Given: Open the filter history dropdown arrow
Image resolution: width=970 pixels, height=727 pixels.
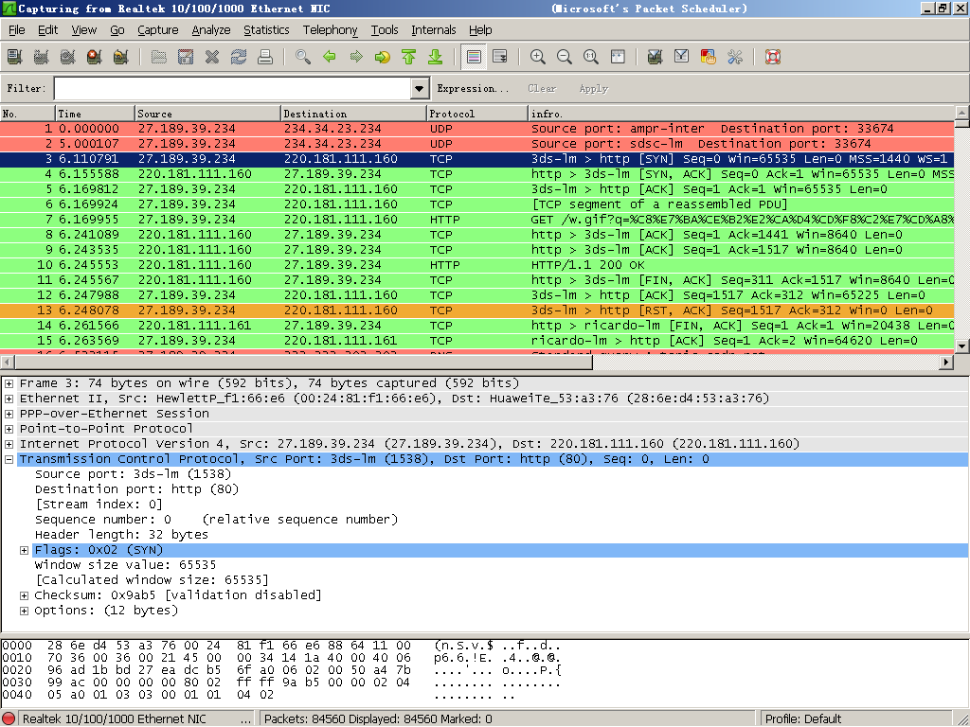Looking at the screenshot, I should click(421, 88).
